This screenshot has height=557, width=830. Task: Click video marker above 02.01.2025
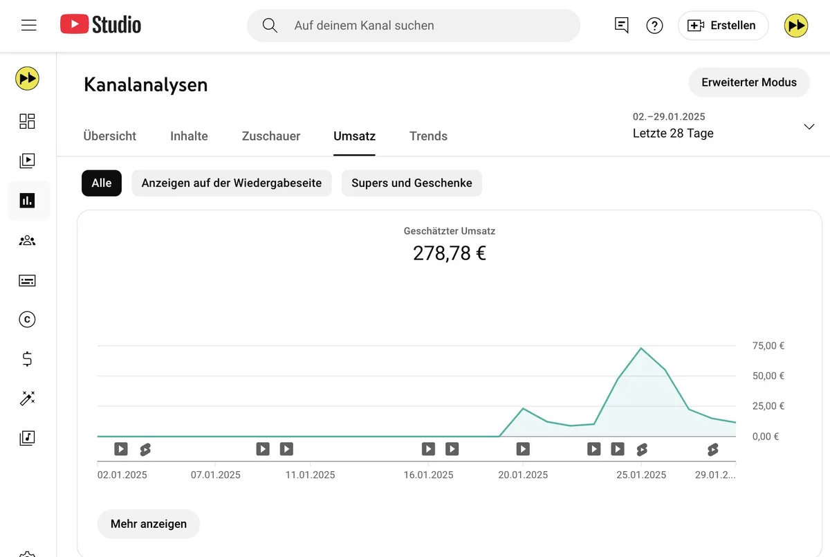121,449
